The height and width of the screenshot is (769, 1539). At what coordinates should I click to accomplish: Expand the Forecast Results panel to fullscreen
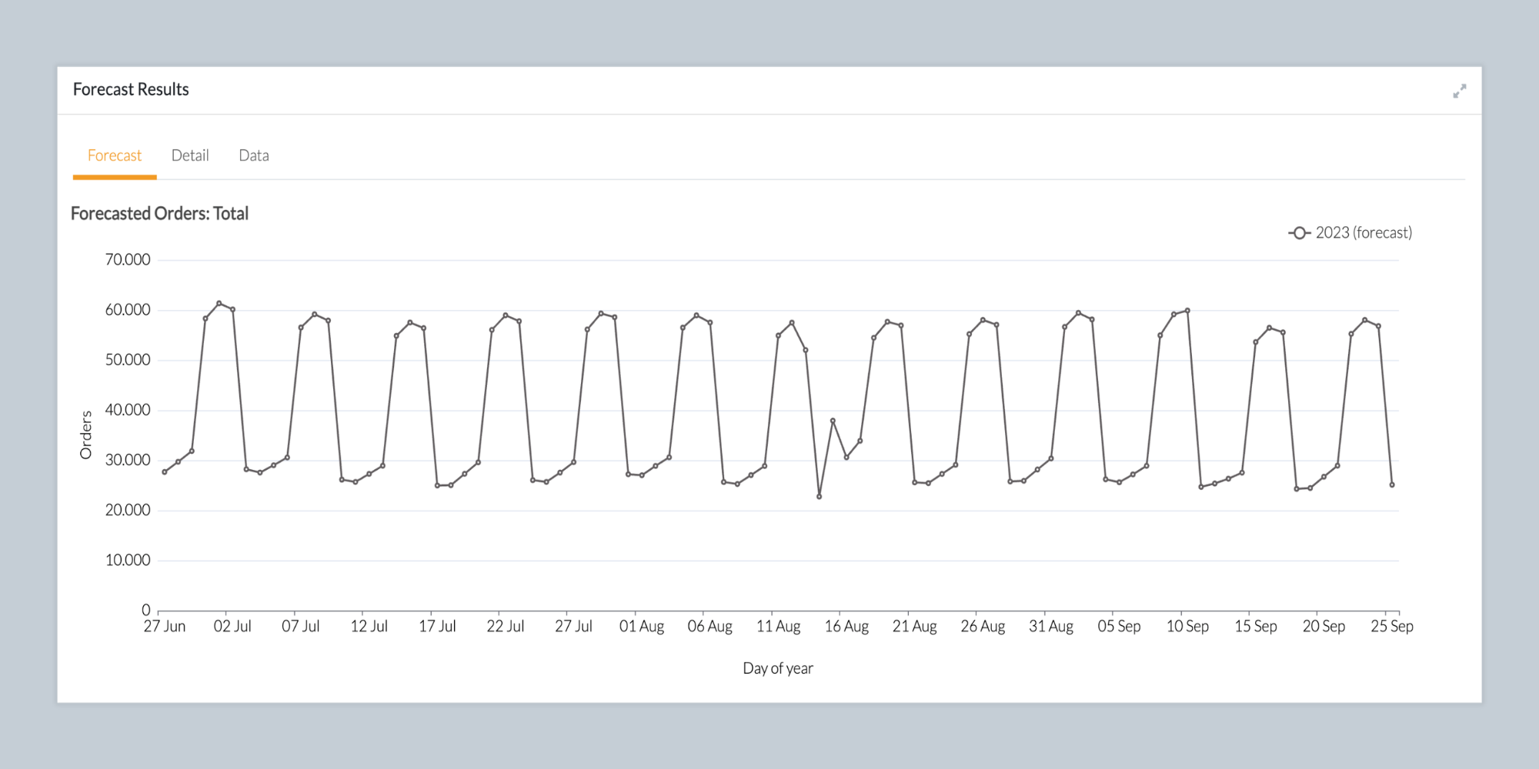(1459, 91)
